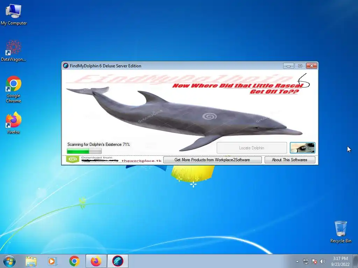Viewport: 358px width, 268px height.
Task: Click the Scanning for Dolphin's Existence 71% label
Action: pyautogui.click(x=98, y=144)
